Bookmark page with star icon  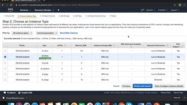(175, 5)
